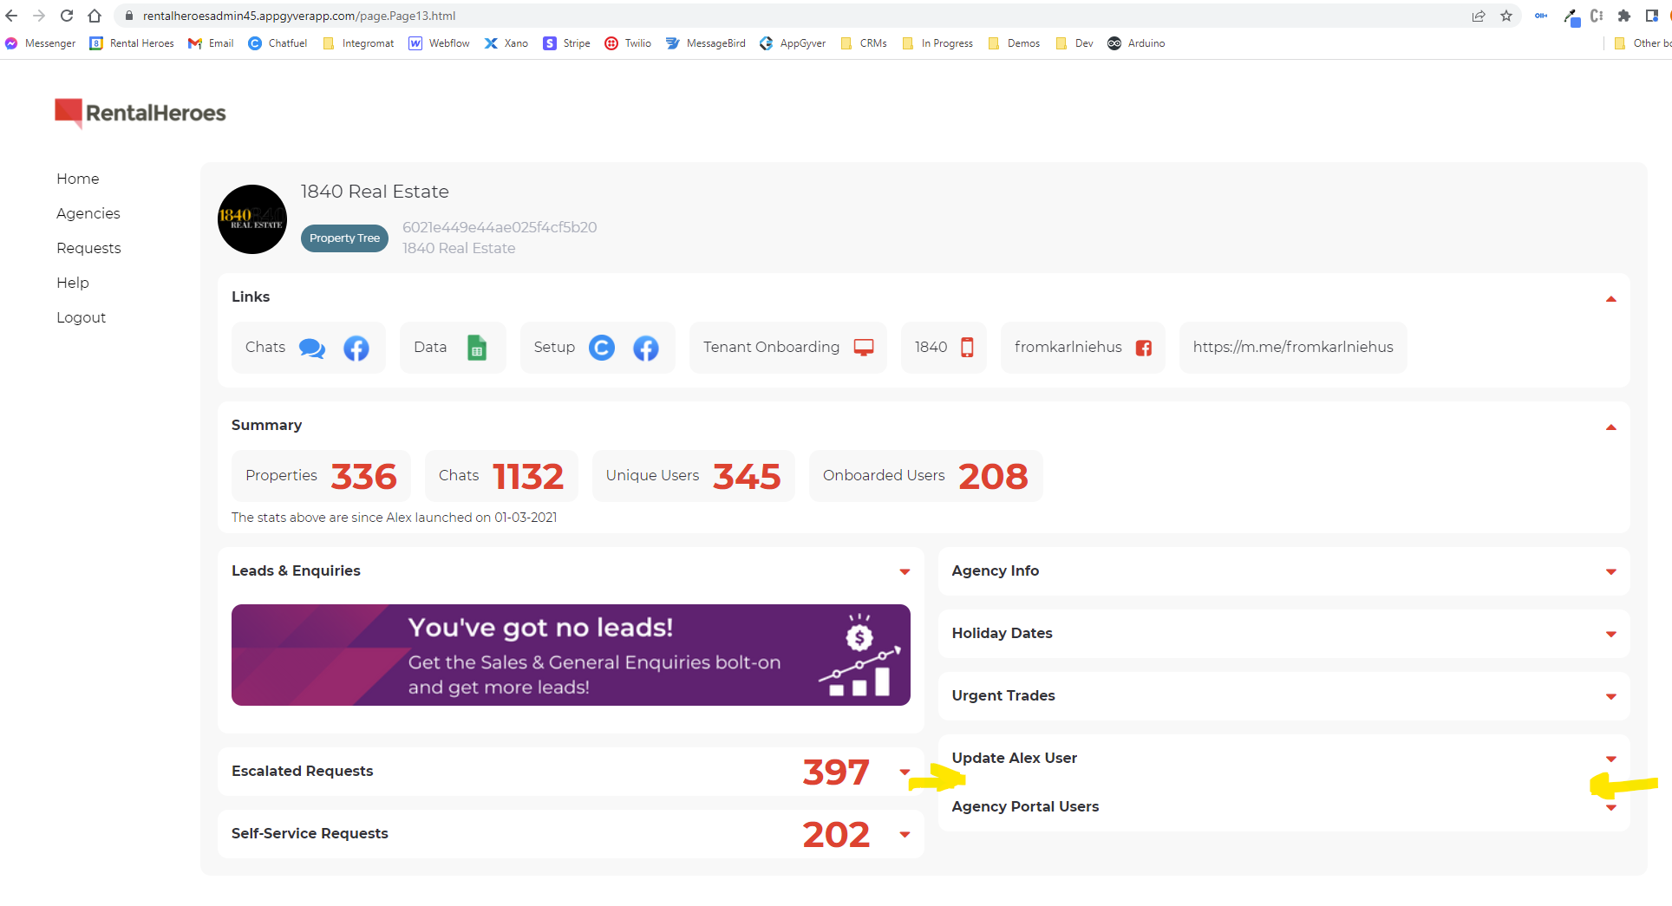The width and height of the screenshot is (1672, 906).
Task: Open the AppGyver bookmark
Action: pyautogui.click(x=793, y=43)
